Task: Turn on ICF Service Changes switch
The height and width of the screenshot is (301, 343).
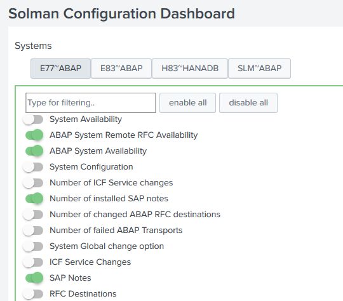Action: point(33,262)
